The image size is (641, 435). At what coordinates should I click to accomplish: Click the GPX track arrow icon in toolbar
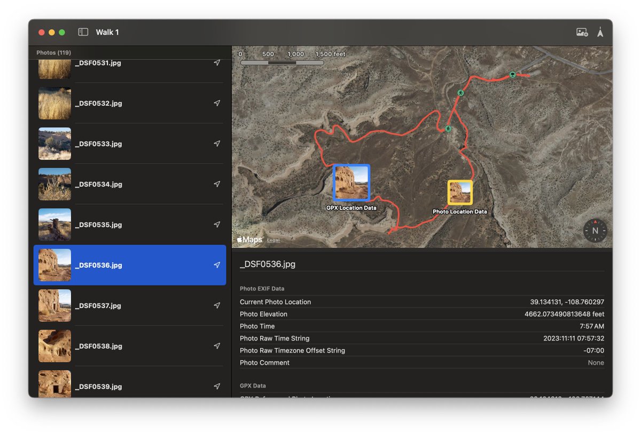[x=600, y=32]
